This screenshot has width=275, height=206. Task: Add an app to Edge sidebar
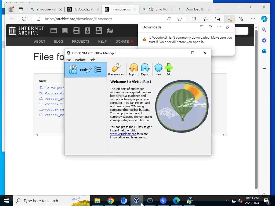pos(264,68)
